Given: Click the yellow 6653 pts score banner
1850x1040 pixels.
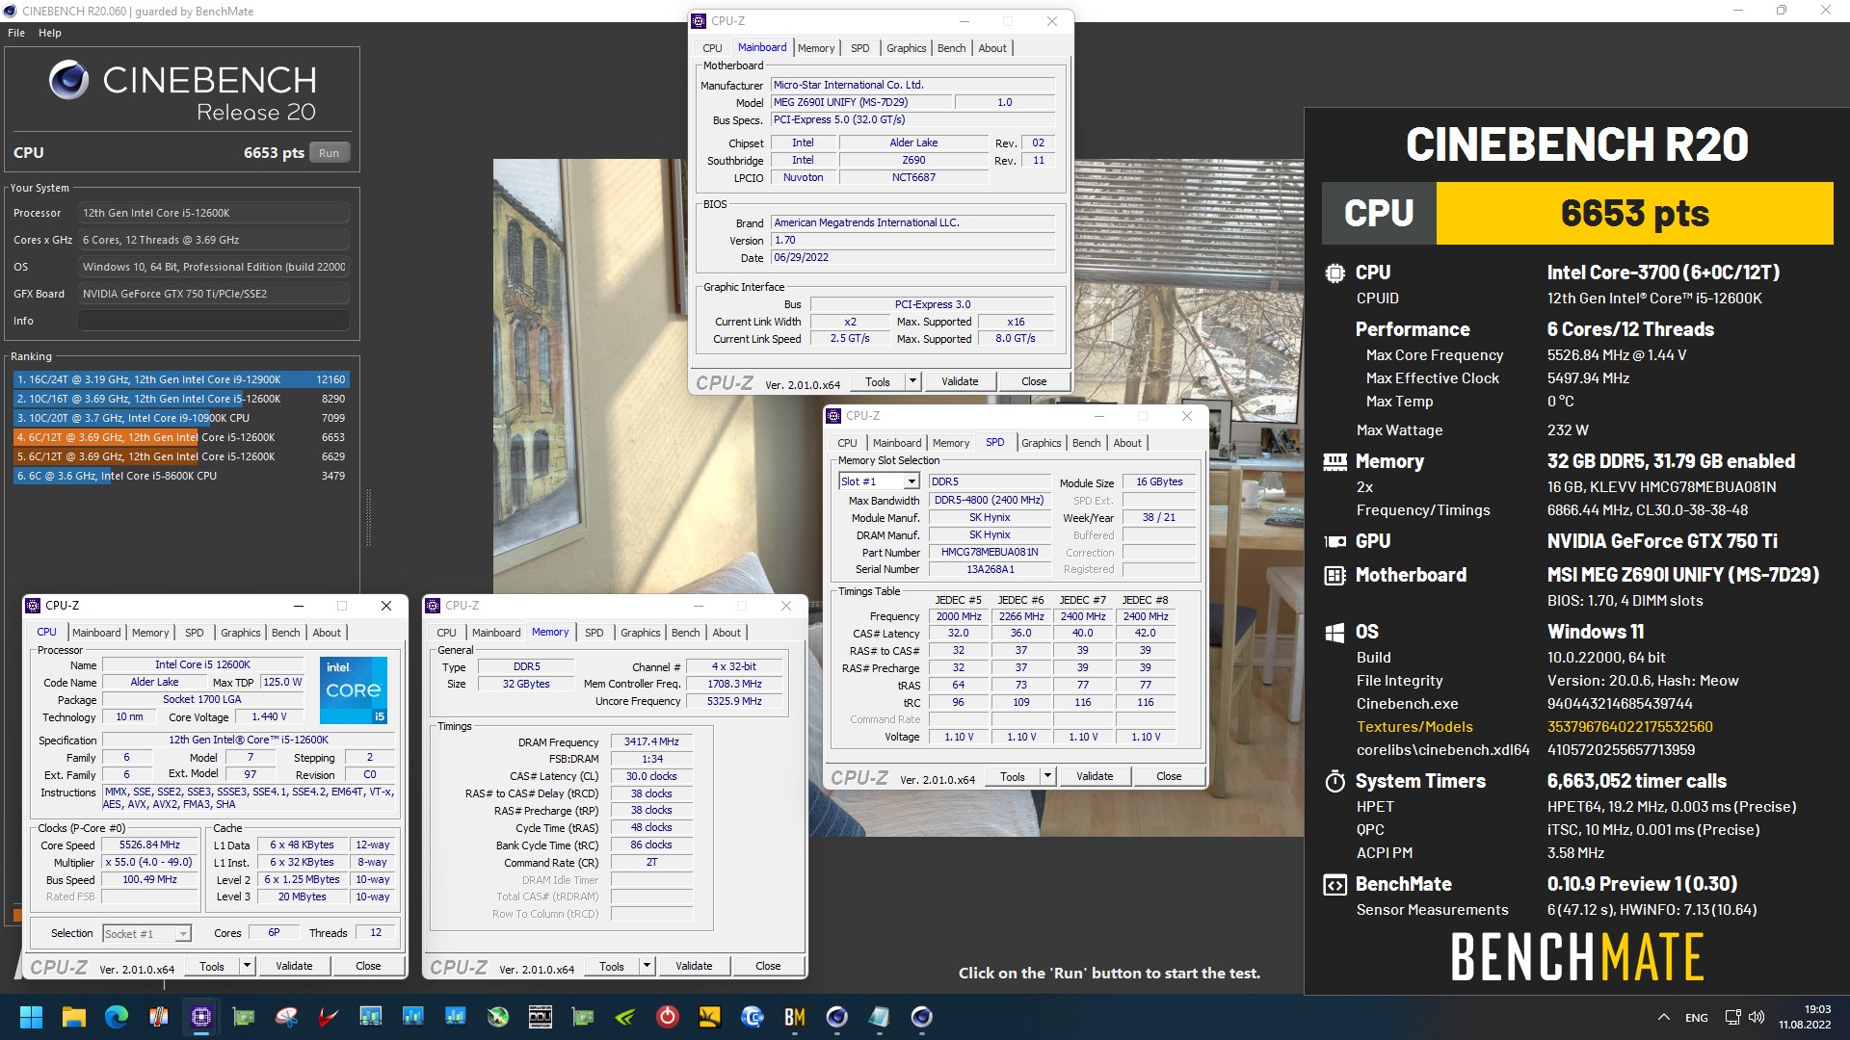Looking at the screenshot, I should coord(1634,213).
